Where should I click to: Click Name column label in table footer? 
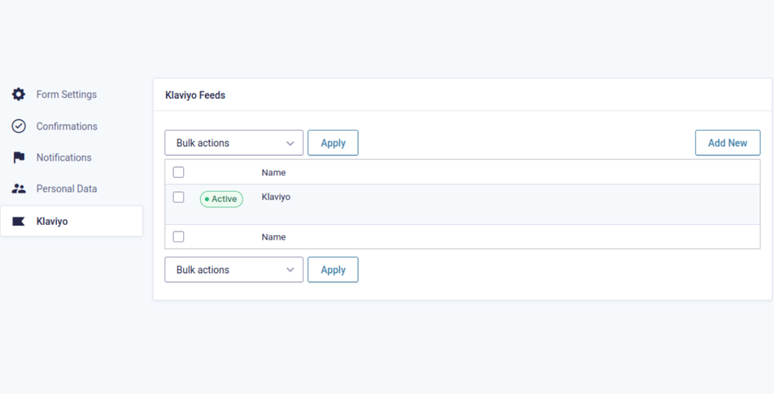[274, 237]
